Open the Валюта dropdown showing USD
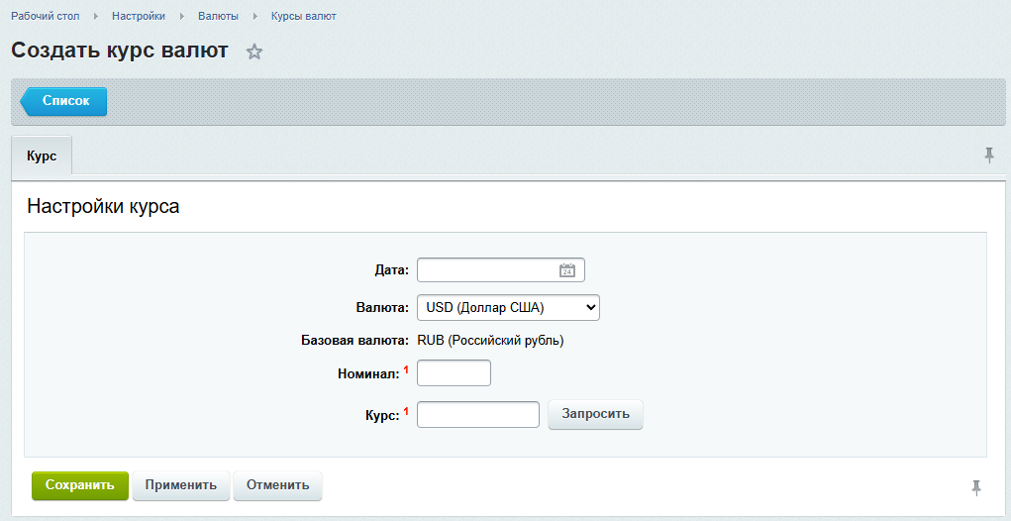Screen dimensions: 1011x521 coord(508,308)
